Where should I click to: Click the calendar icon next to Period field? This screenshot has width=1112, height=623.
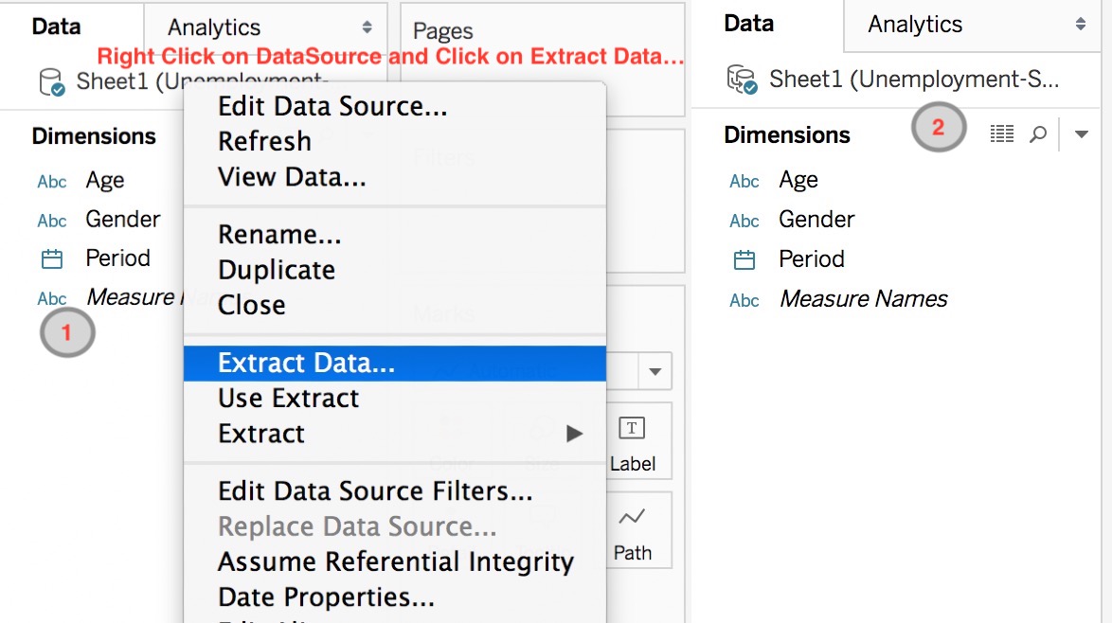point(52,258)
